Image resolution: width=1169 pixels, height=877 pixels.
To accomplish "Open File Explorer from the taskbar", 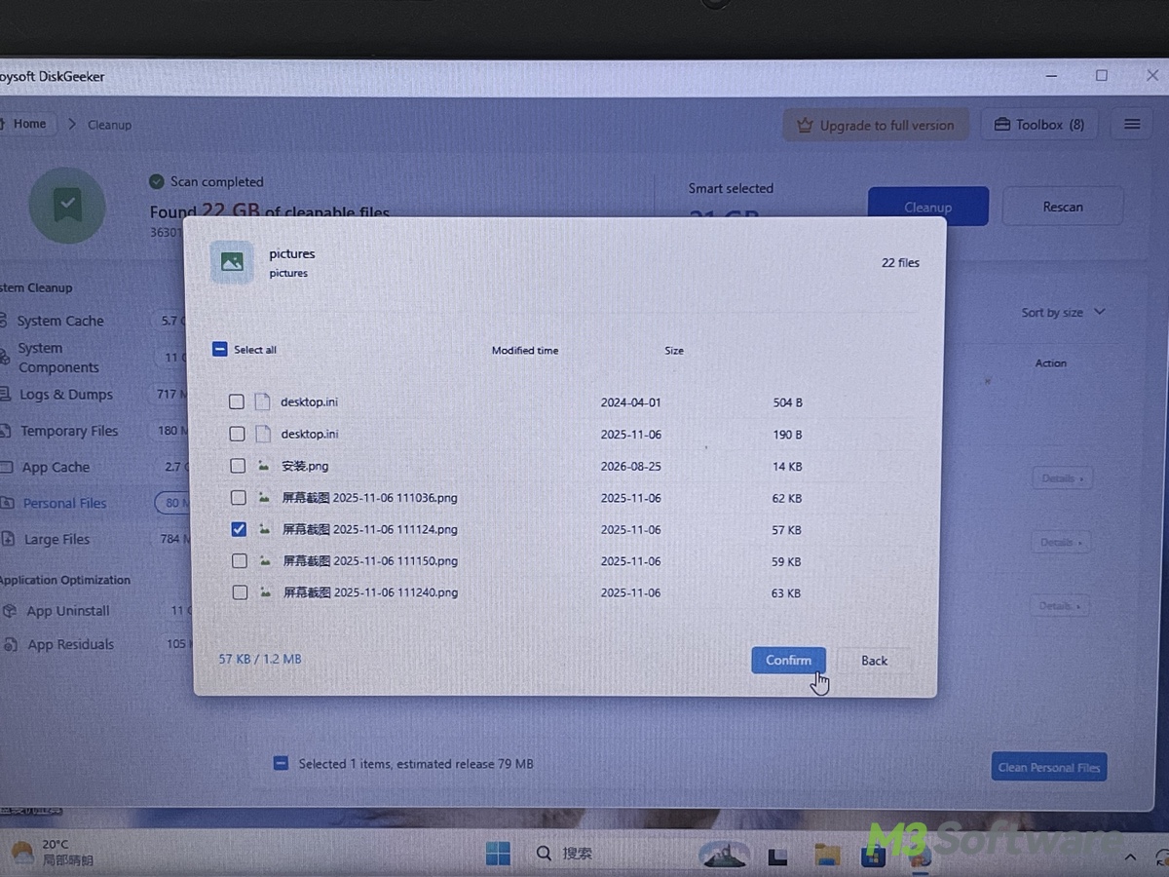I will pos(827,855).
